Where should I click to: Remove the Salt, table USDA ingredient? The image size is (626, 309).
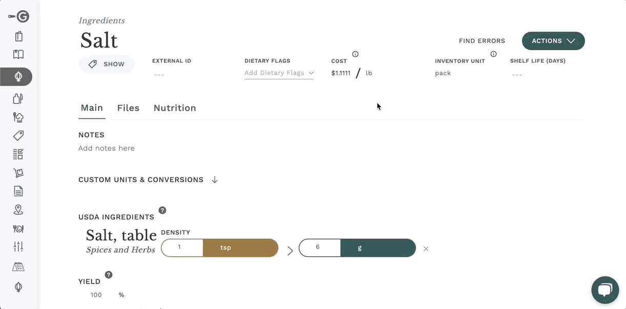tap(426, 249)
